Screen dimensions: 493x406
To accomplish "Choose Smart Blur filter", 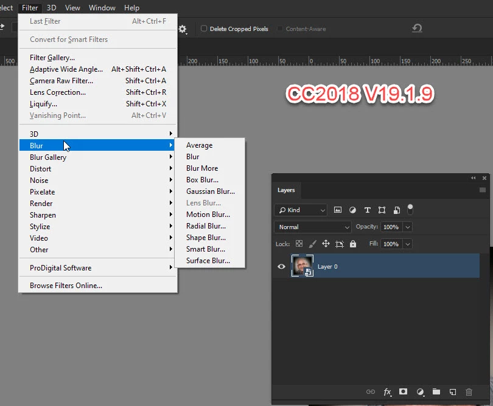I will point(210,249).
